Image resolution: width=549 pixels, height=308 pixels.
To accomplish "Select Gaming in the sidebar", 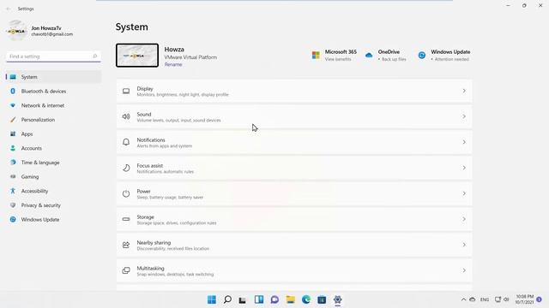I will coord(53,177).
